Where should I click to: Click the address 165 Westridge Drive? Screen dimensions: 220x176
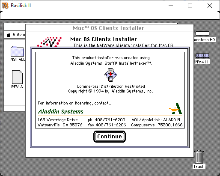point(58,119)
